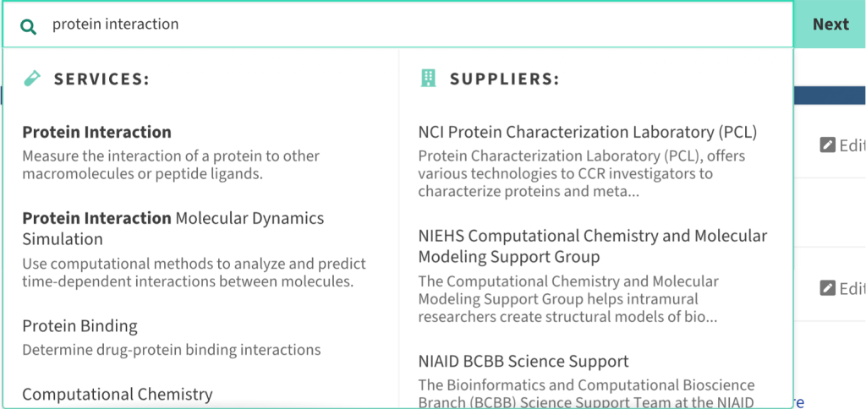Screen dimensions: 866x409
Task: Open Protein Interaction Molecular Dynamics Simulation
Action: (173, 228)
